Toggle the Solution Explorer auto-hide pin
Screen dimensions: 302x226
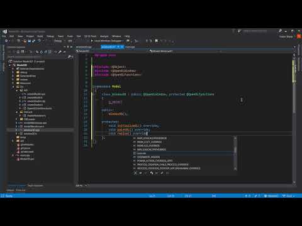68,47
